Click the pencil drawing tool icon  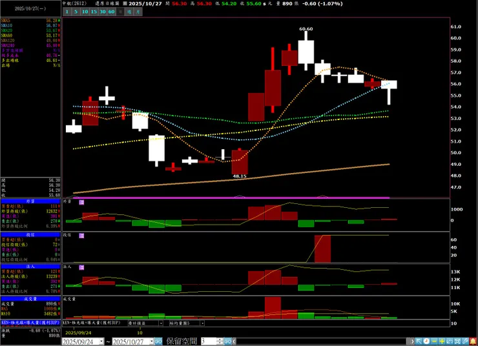465,341
